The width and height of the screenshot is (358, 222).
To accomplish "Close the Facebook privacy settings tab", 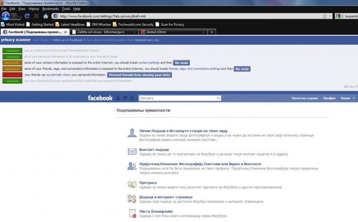I will 65,32.
